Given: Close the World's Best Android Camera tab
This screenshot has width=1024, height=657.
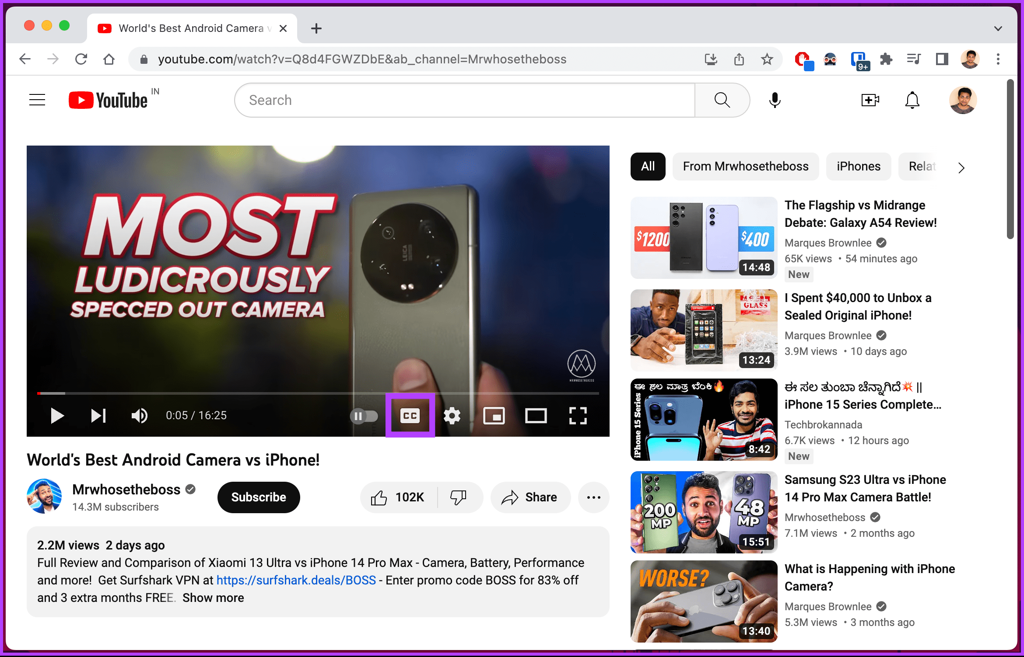Looking at the screenshot, I should (x=283, y=28).
